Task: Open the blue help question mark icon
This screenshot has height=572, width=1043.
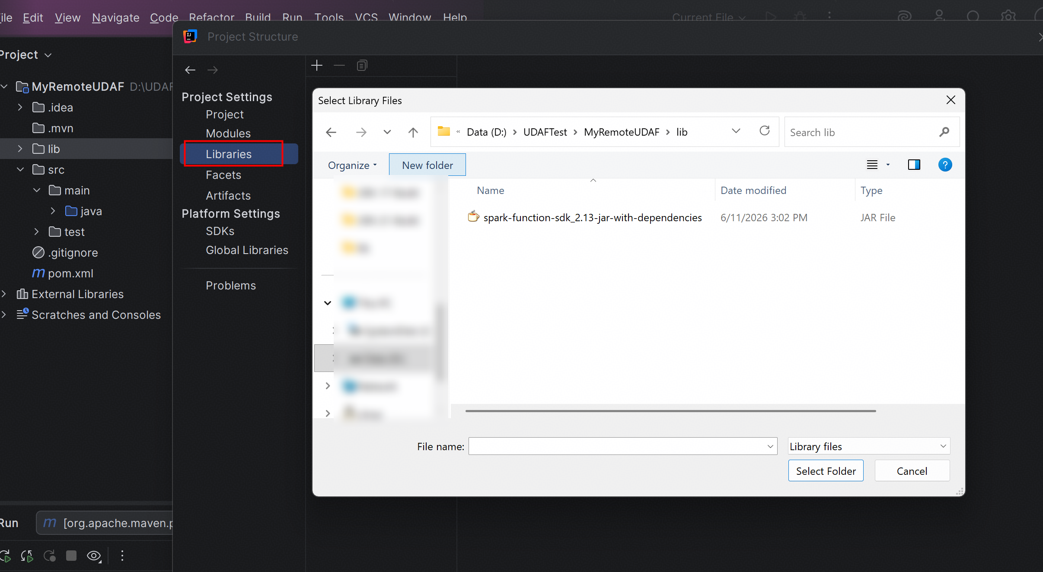Action: pos(945,165)
